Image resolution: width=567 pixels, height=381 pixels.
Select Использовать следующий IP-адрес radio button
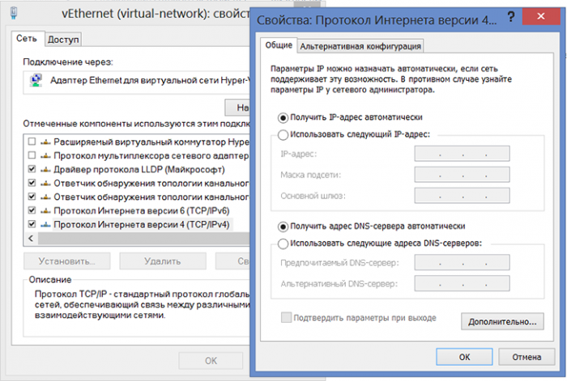283,134
